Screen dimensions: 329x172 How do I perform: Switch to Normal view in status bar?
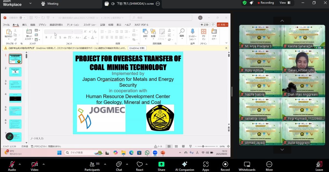[169, 147]
